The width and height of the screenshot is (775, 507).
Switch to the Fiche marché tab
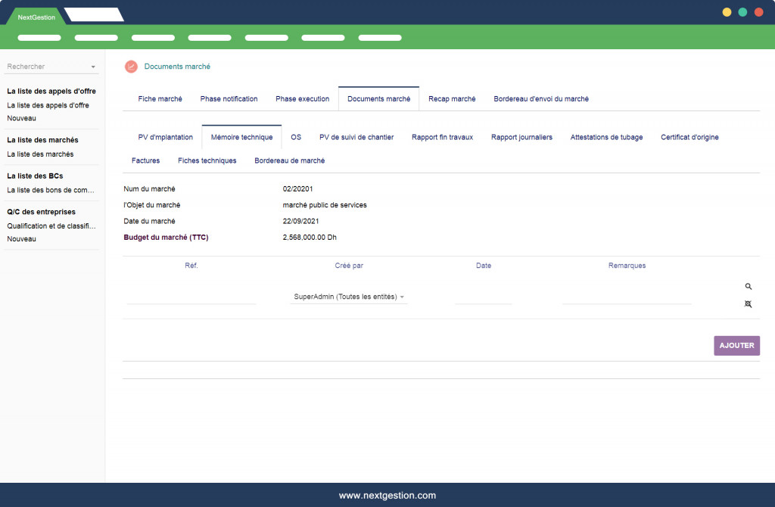160,99
